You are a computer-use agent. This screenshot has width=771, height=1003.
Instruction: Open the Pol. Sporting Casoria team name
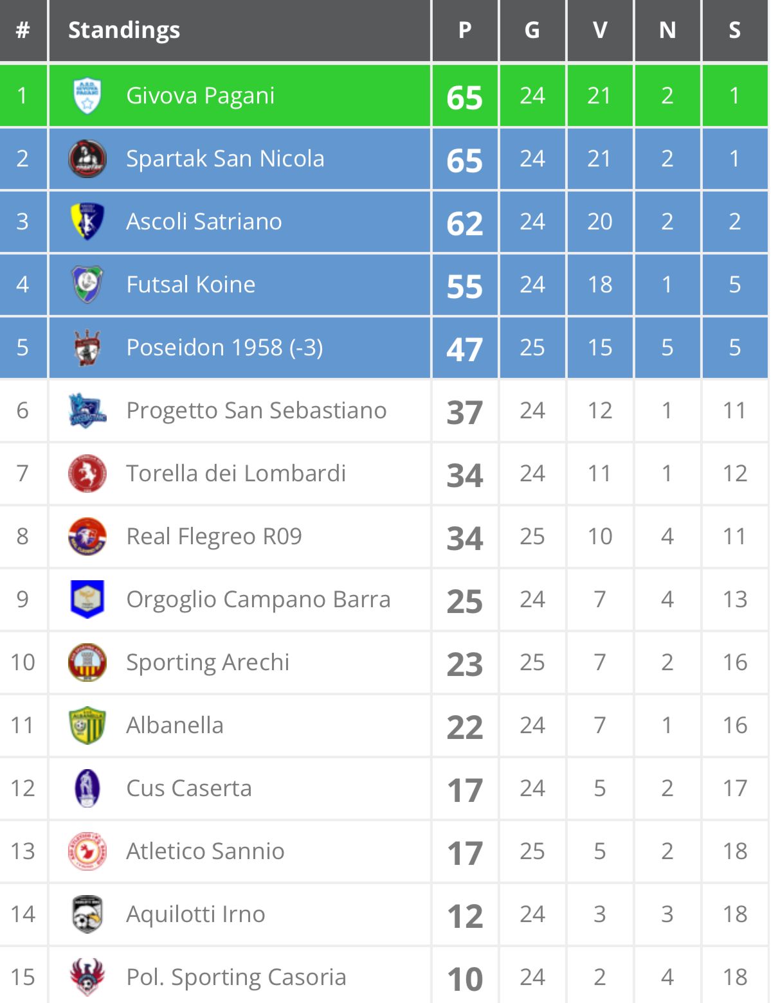click(x=236, y=977)
